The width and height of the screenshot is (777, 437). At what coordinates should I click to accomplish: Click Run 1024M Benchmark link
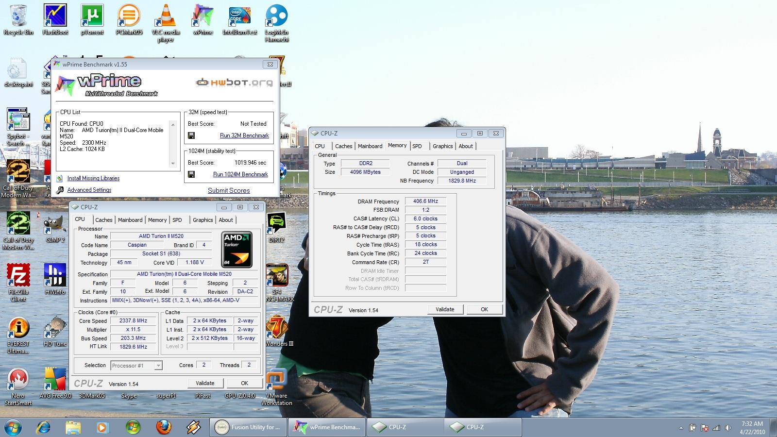click(x=240, y=174)
